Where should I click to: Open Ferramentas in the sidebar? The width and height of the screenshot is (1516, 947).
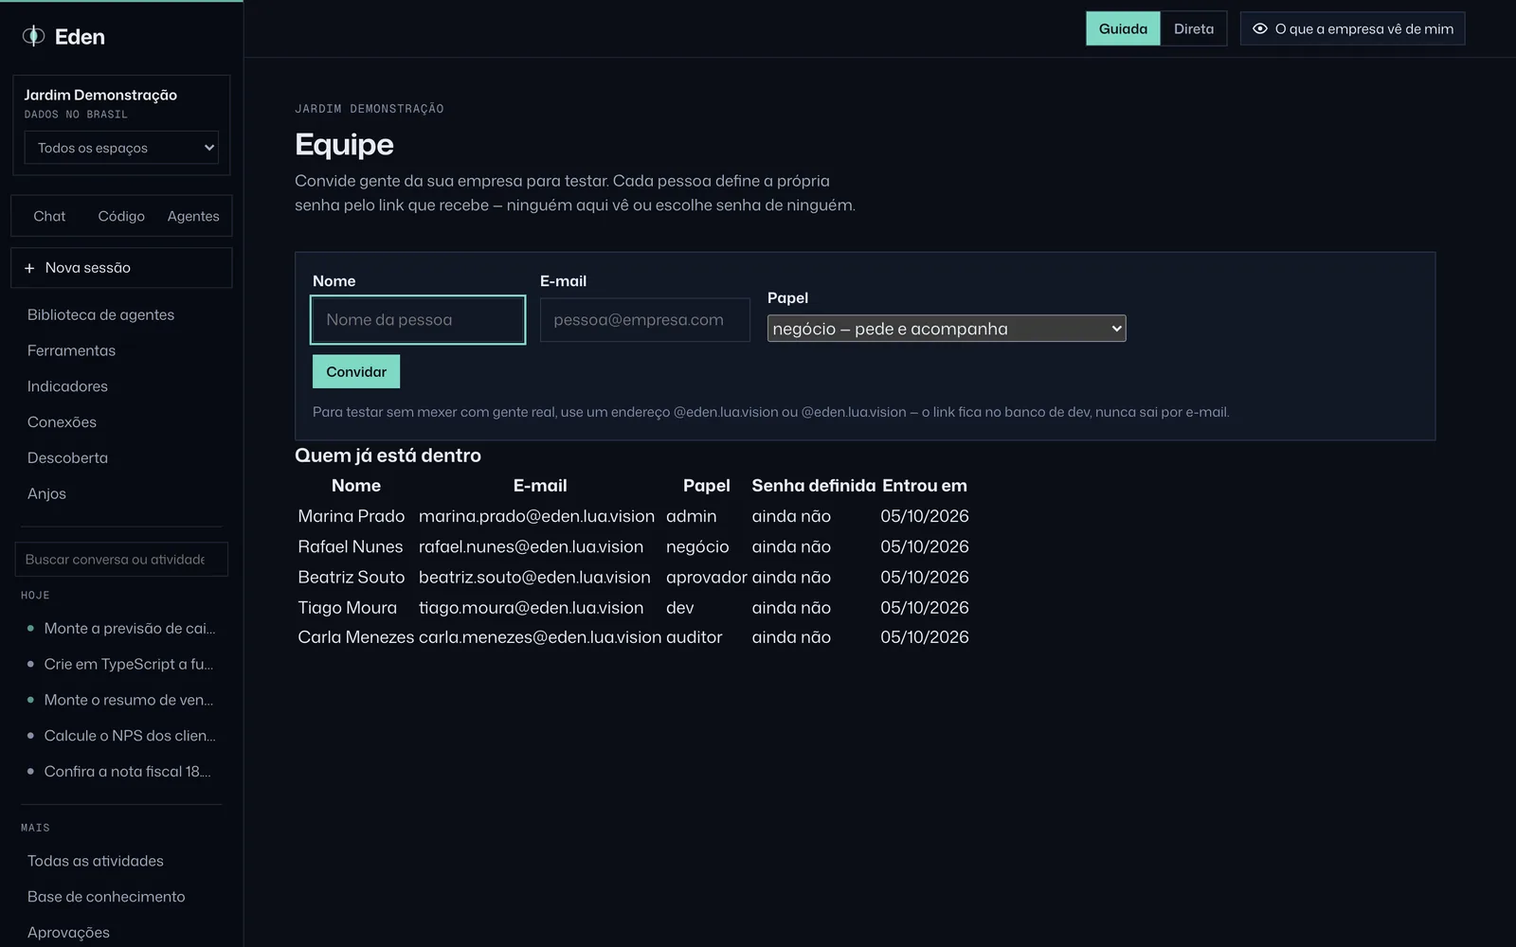[x=71, y=350]
